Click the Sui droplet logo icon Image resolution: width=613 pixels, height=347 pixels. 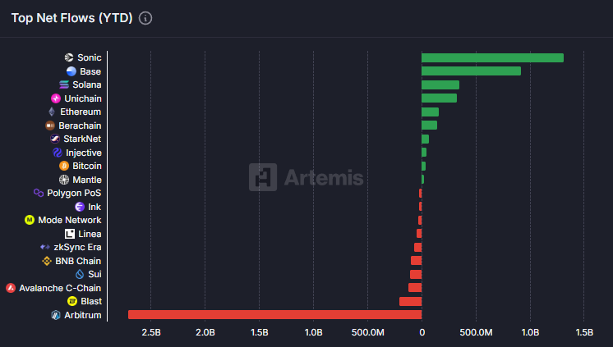80,274
